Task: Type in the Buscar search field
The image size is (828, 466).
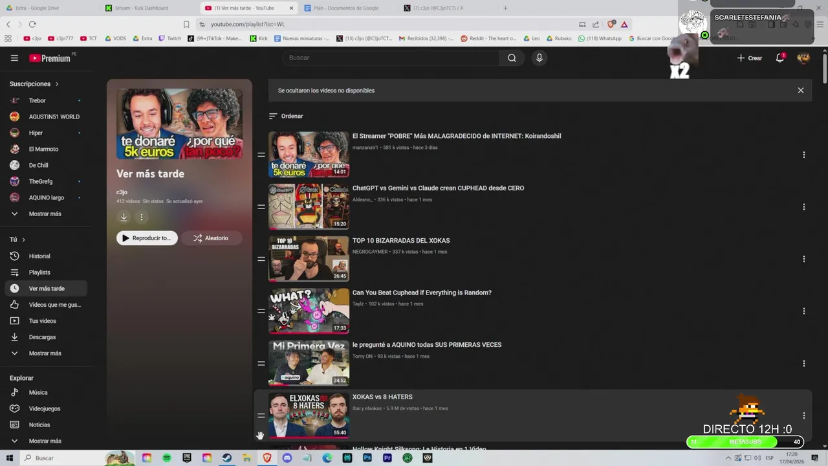Action: click(390, 58)
